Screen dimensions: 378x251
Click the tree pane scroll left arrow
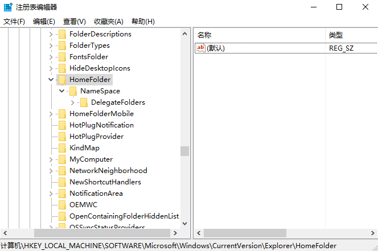pyautogui.click(x=5, y=233)
